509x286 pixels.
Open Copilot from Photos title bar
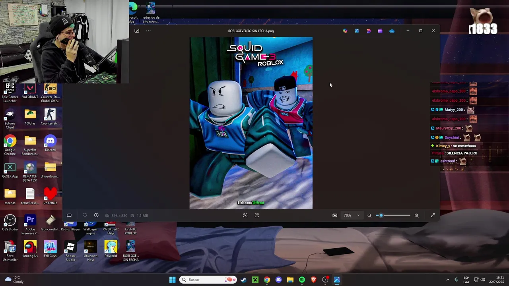tap(345, 31)
